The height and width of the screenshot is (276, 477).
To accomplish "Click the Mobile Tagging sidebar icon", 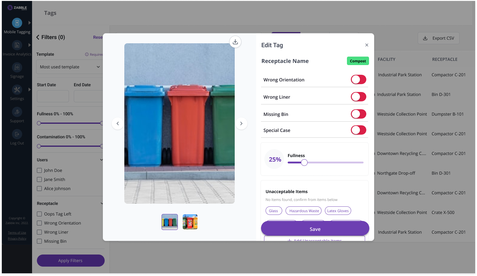I will coord(17,23).
